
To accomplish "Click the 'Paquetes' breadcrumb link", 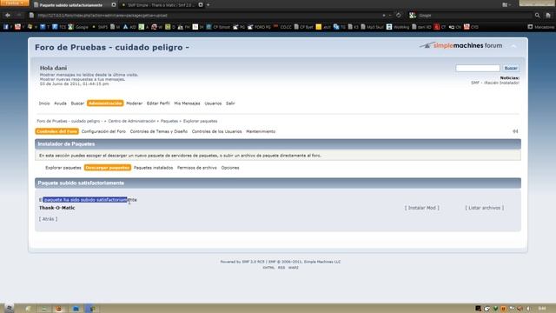I will click(169, 121).
